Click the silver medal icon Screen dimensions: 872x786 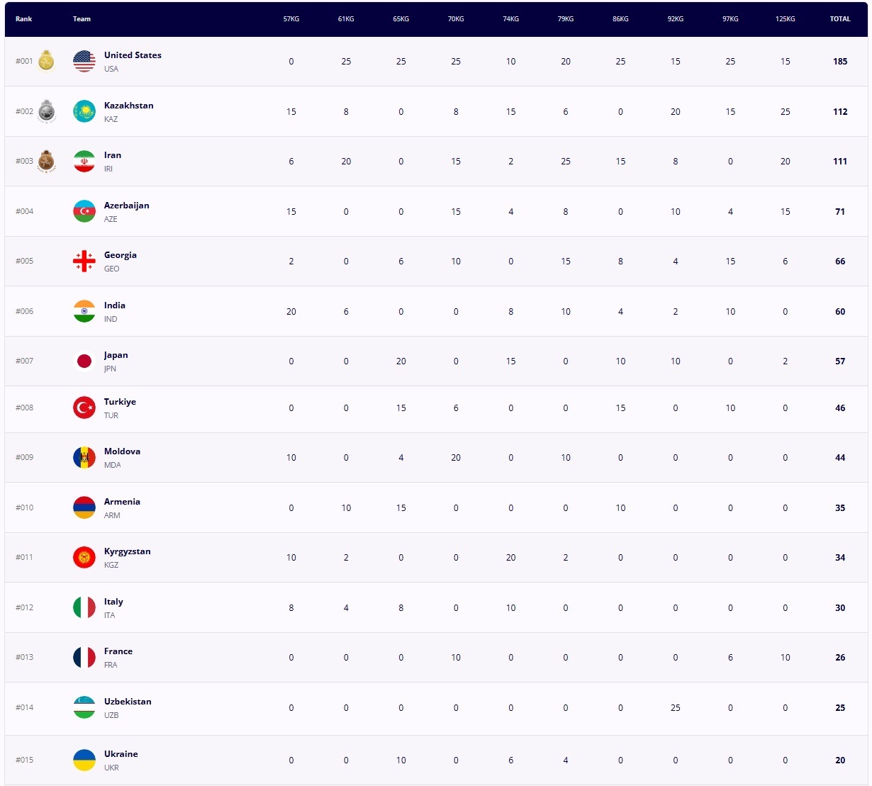[x=46, y=111]
